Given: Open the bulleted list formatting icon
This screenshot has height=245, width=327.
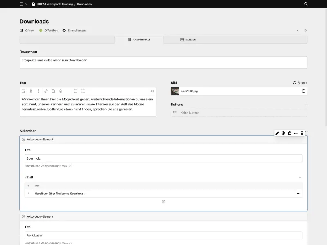Looking at the screenshot, I should 76,91.
